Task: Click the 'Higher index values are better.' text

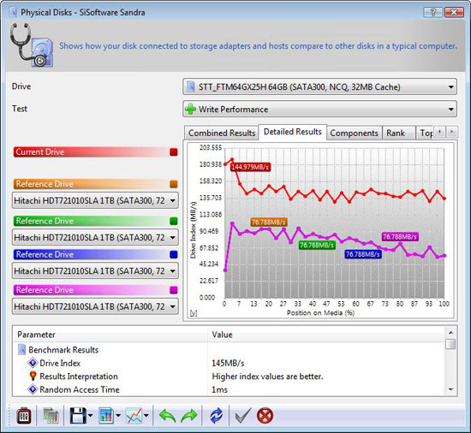Action: point(267,377)
